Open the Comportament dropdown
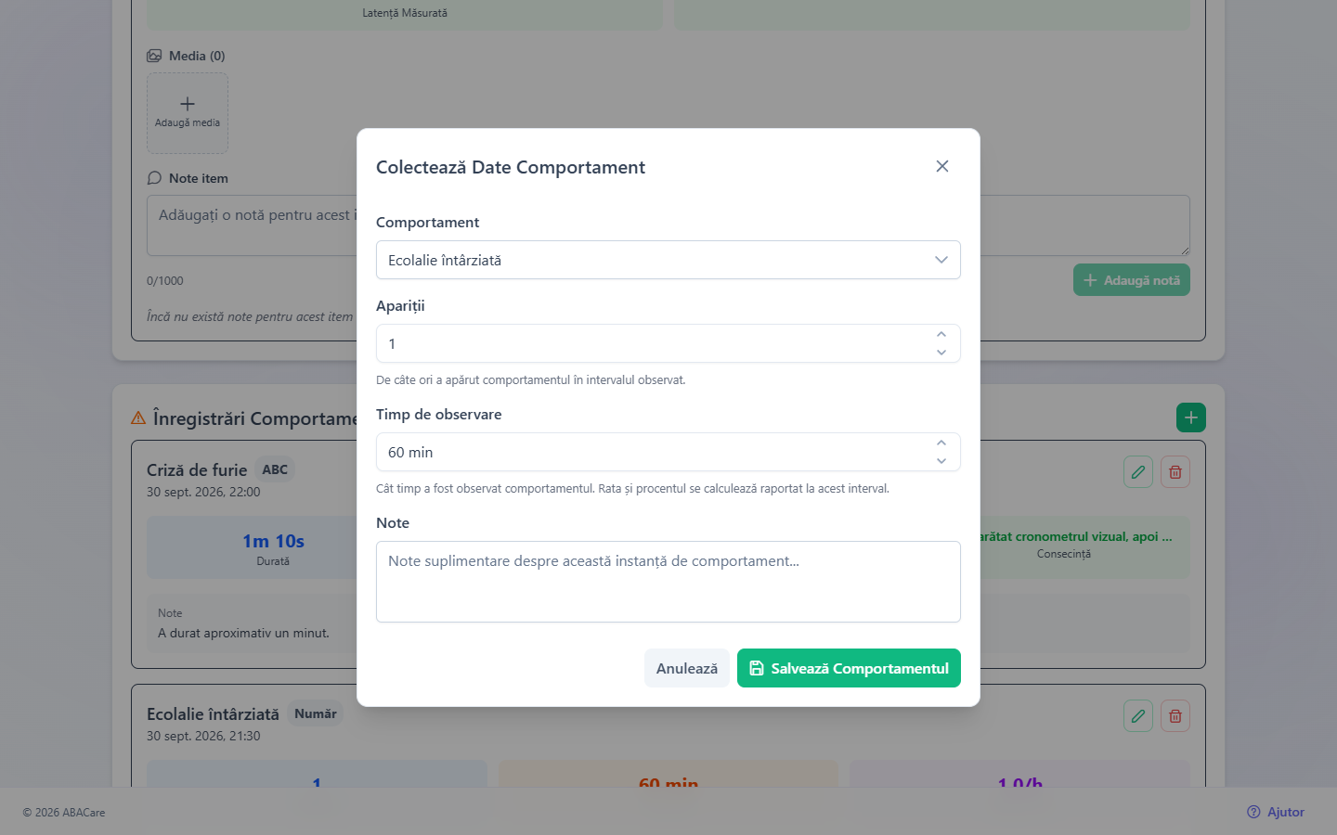 point(668,260)
